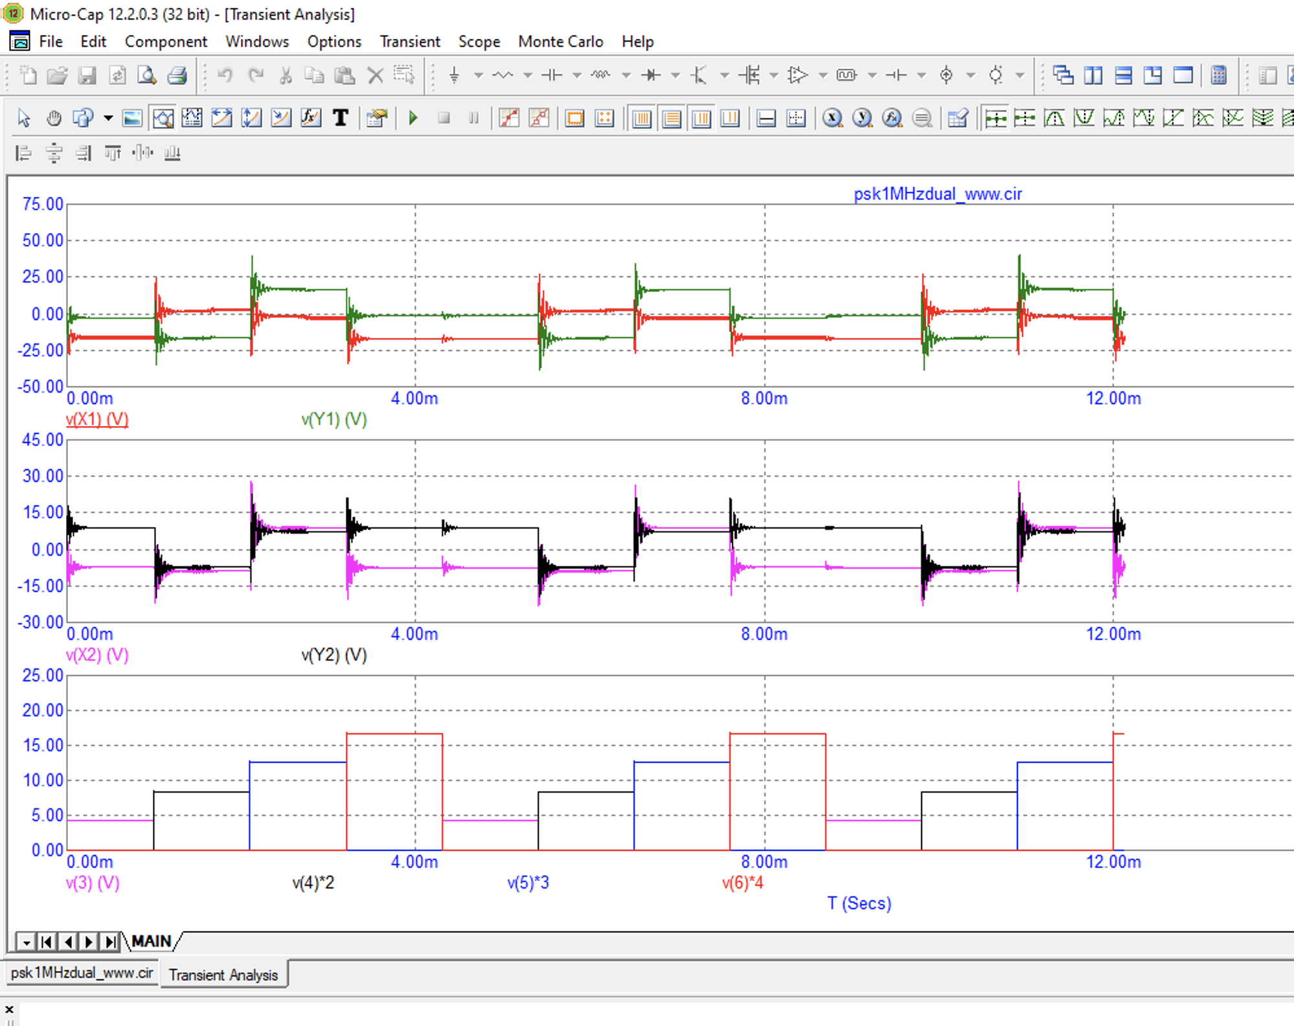Select the arrow Select mode tool

point(24,118)
